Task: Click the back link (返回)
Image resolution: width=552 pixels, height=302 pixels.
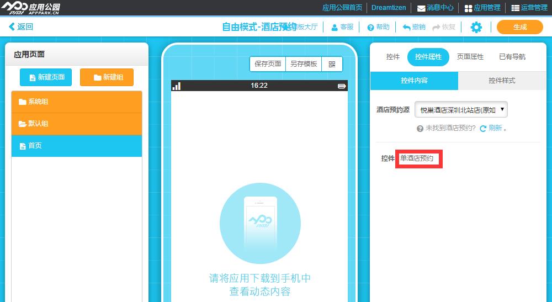Action: click(x=21, y=27)
